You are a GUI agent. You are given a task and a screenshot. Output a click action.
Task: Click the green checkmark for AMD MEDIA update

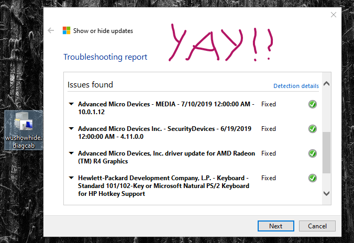[x=313, y=104]
